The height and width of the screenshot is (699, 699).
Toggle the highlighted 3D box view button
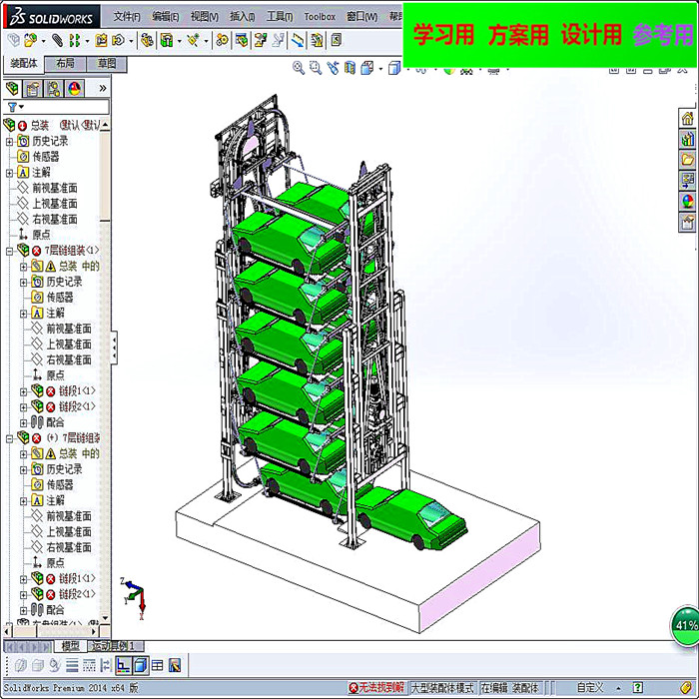141,666
